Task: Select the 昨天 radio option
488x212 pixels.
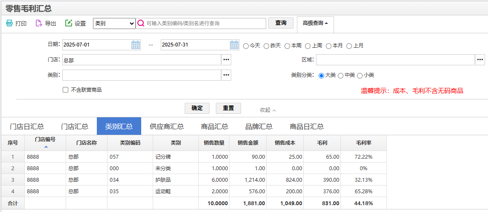Action: click(267, 46)
